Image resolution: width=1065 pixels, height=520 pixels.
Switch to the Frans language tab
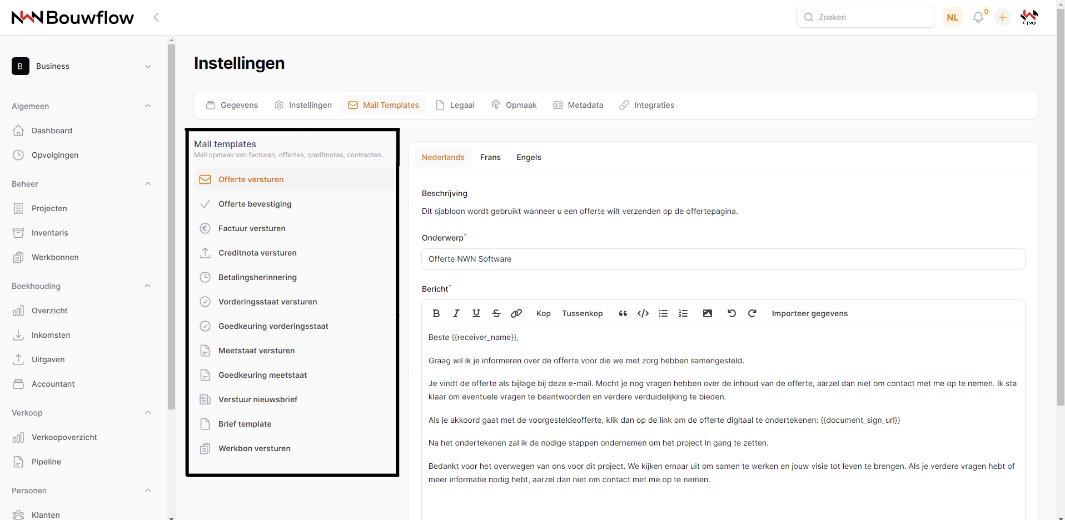tap(490, 157)
